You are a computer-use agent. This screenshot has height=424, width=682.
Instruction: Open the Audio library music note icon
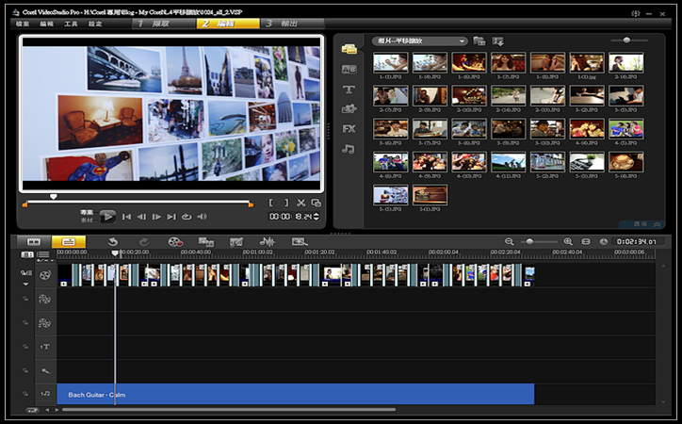click(x=348, y=149)
